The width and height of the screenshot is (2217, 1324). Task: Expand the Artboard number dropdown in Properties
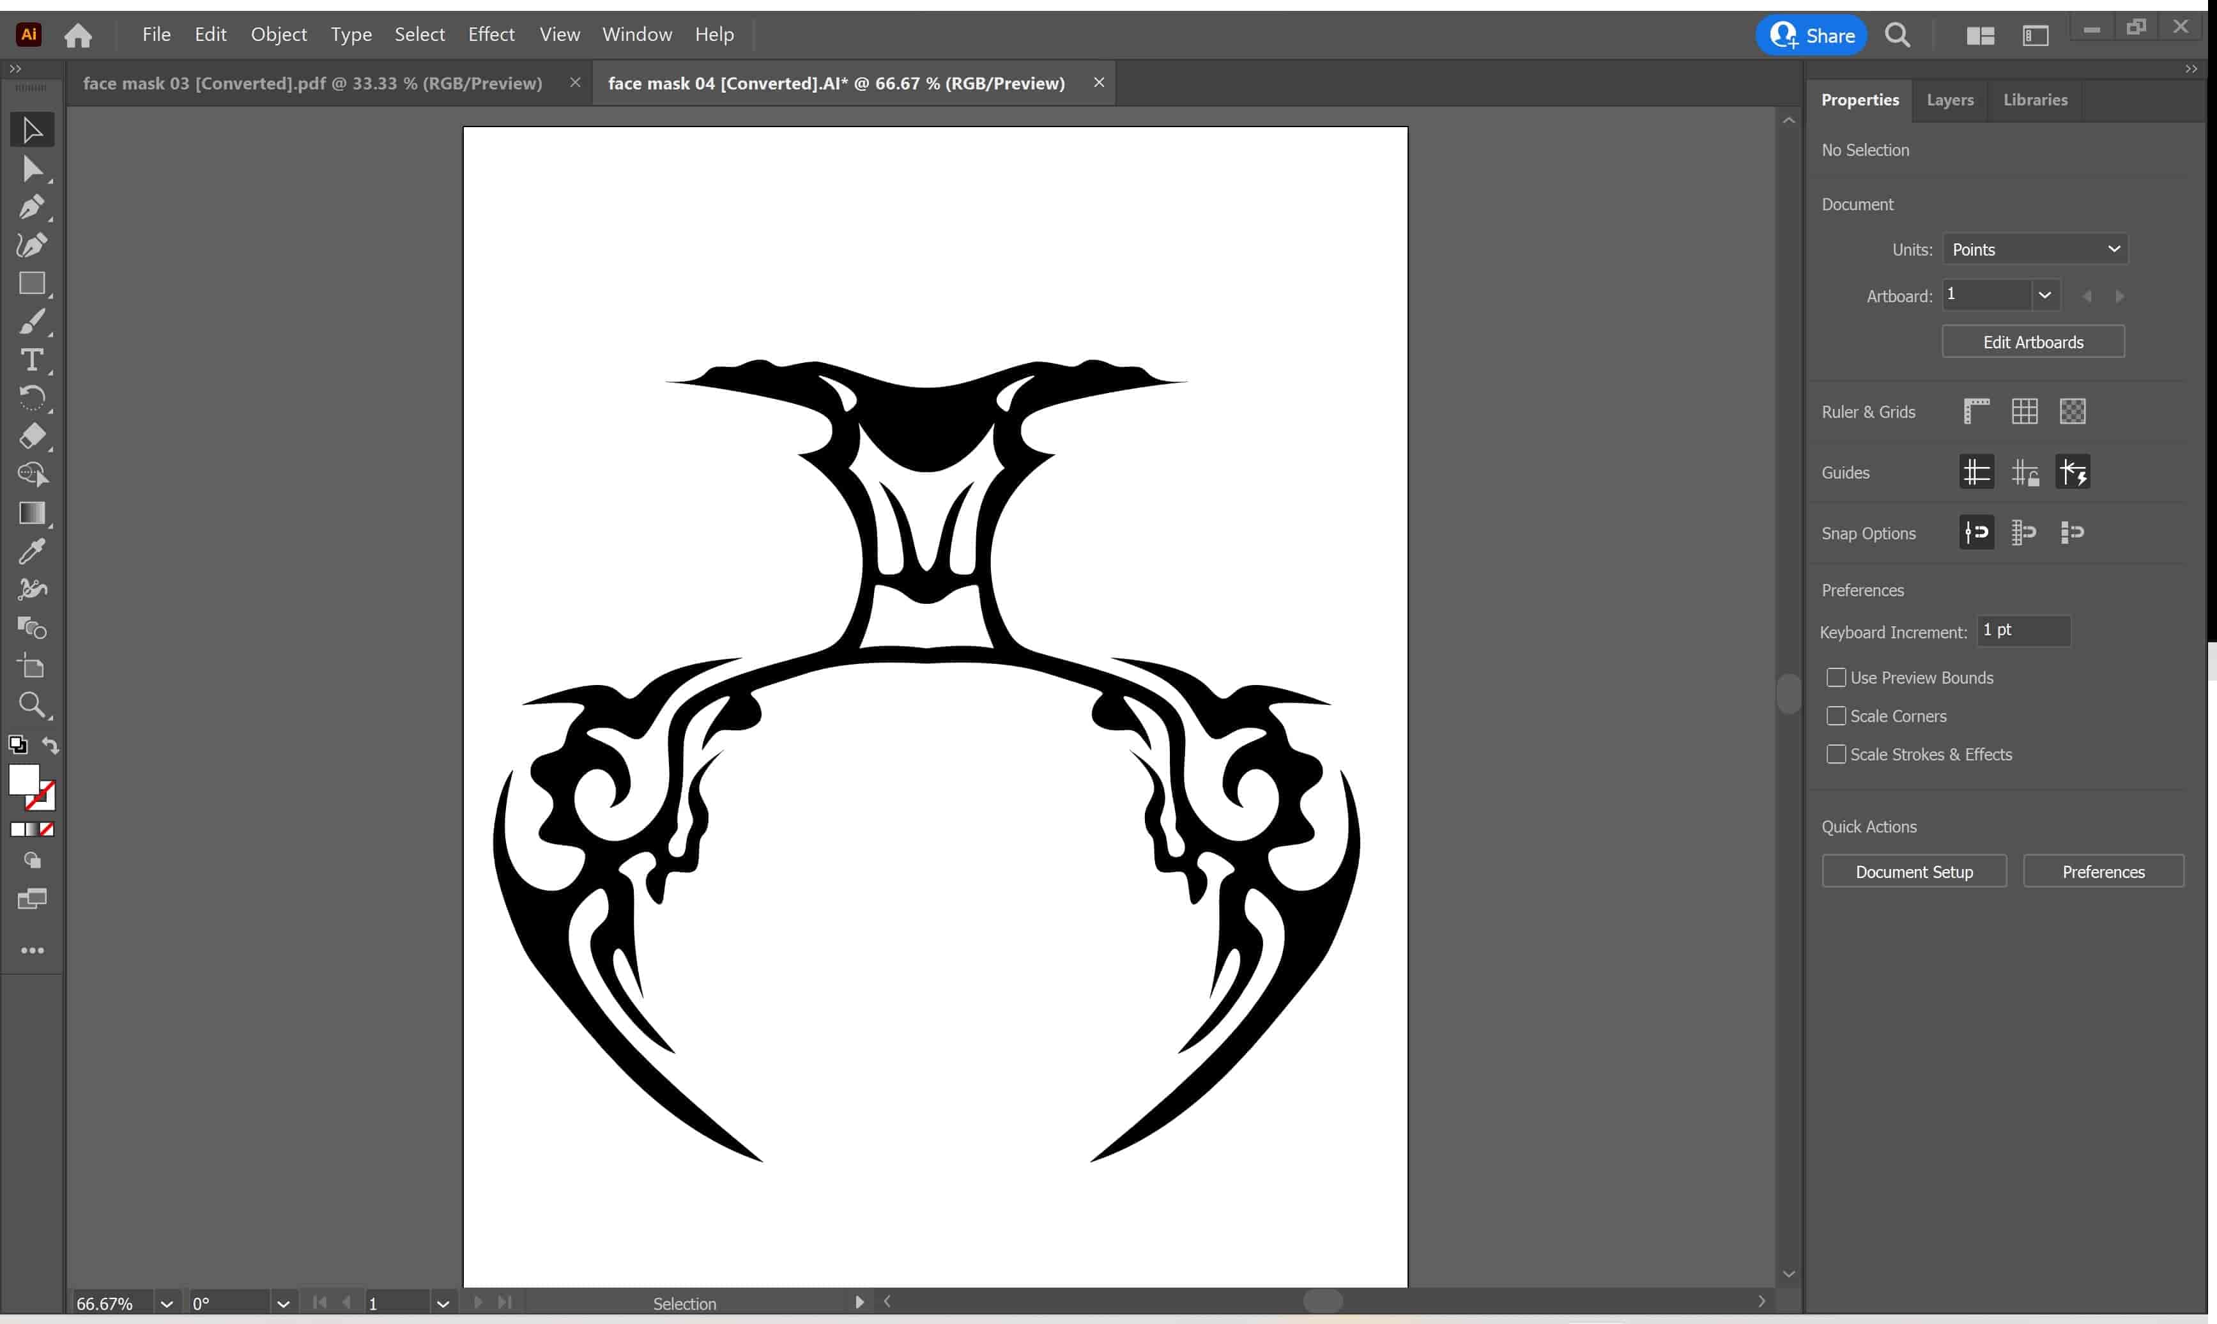point(2045,295)
